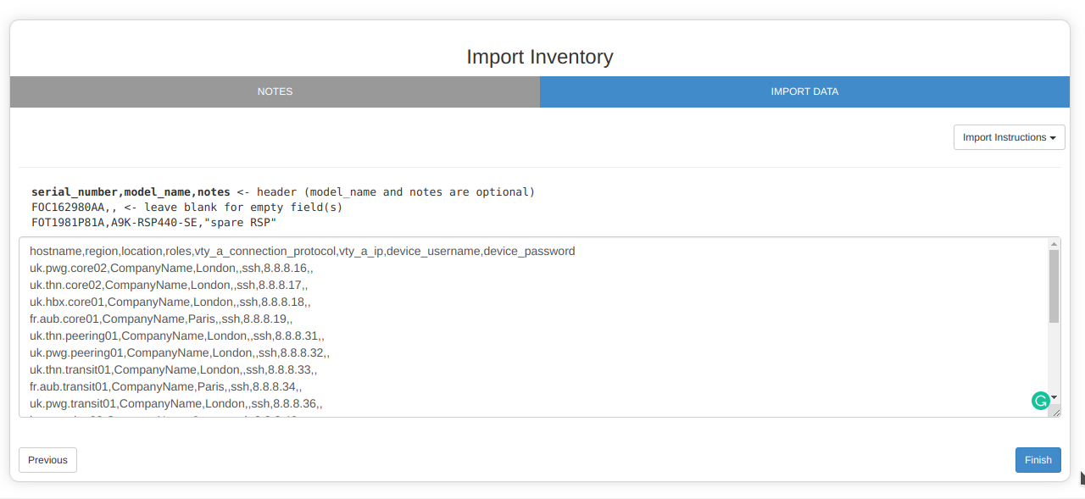Switch to the NOTES tab
The height and width of the screenshot is (499, 1085).
coord(275,91)
